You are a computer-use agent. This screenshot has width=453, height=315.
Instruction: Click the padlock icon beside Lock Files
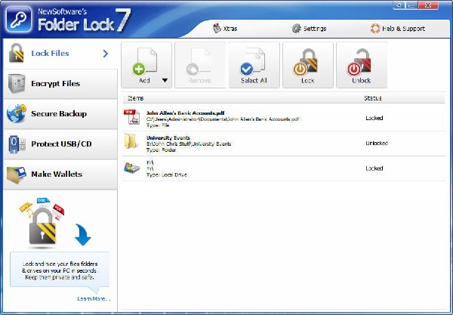tap(16, 53)
